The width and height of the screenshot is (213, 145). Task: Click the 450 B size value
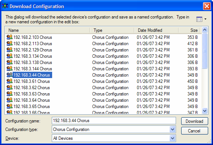tap(193, 81)
